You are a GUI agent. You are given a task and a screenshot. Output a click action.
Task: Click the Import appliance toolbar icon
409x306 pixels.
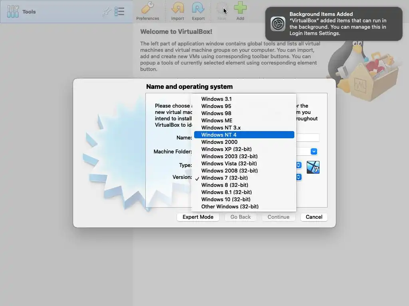coord(177,11)
